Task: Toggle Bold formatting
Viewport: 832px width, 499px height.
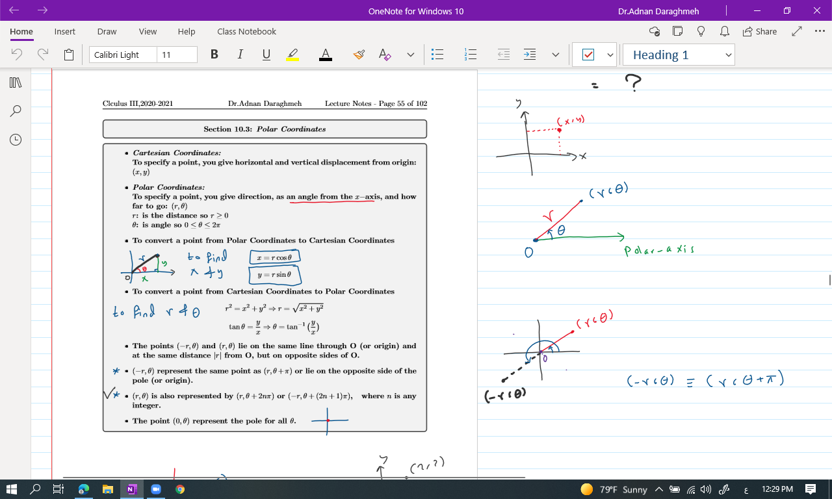Action: pos(214,55)
